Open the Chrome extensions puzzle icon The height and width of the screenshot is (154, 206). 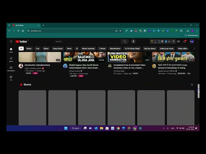point(181,31)
